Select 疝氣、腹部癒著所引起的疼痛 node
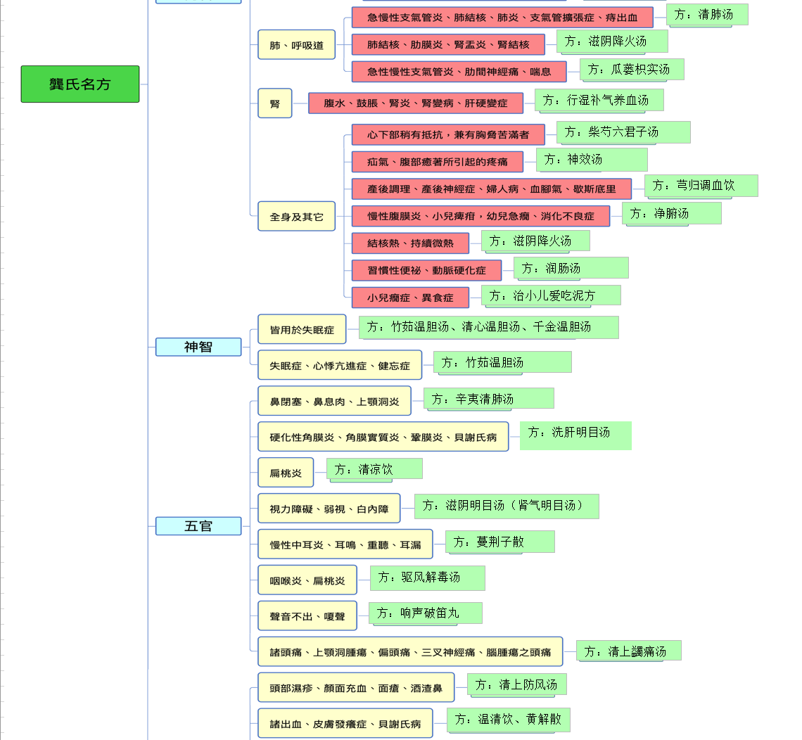Viewport: 802px width, 740px height. 438,162
